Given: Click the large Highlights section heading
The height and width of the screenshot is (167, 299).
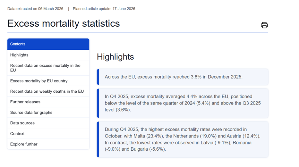Looking at the screenshot, I should 115,57.
